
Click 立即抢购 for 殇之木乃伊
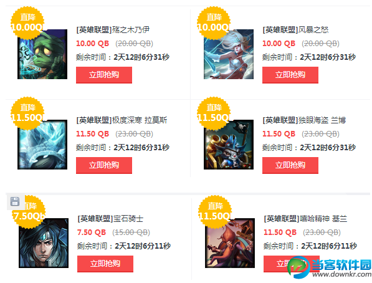pyautogui.click(x=104, y=75)
